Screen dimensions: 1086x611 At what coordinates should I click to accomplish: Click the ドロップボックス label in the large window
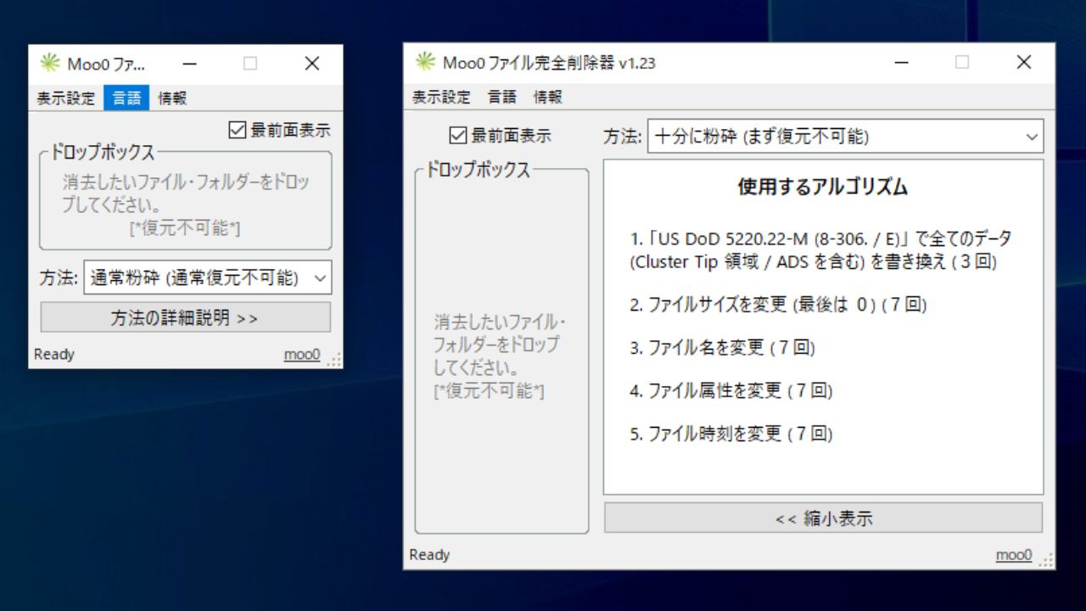(477, 170)
